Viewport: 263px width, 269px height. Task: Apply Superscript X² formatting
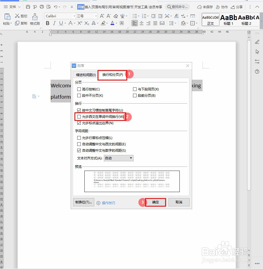point(80,23)
